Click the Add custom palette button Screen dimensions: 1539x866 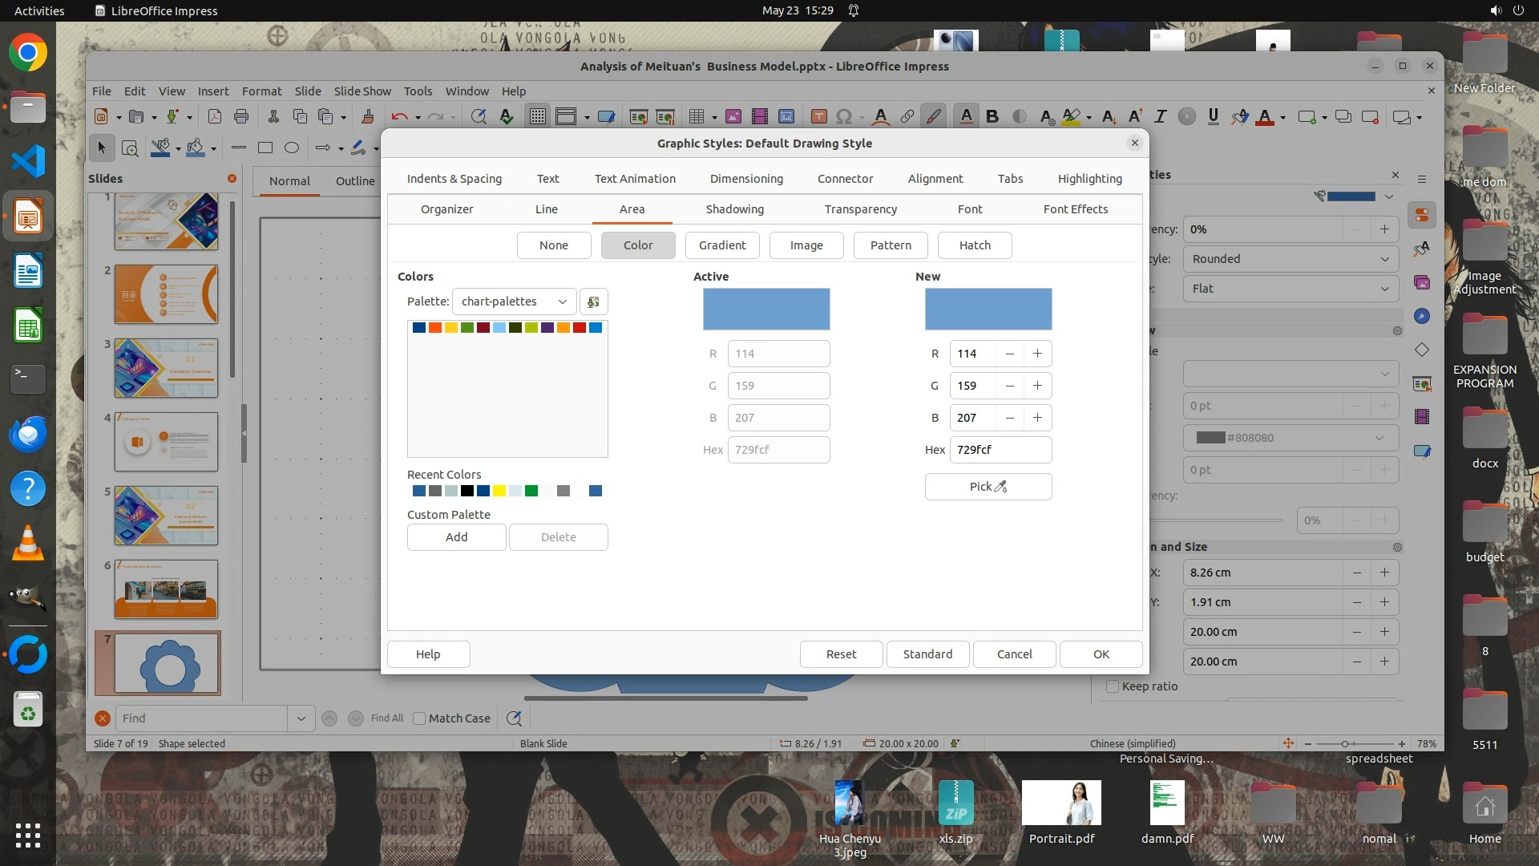(456, 537)
